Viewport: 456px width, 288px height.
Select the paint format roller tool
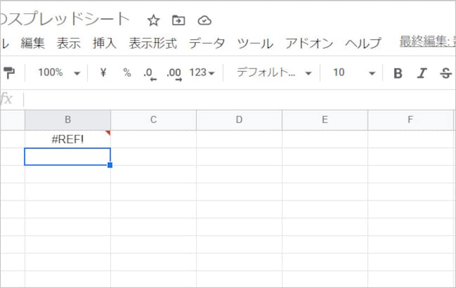tap(10, 72)
